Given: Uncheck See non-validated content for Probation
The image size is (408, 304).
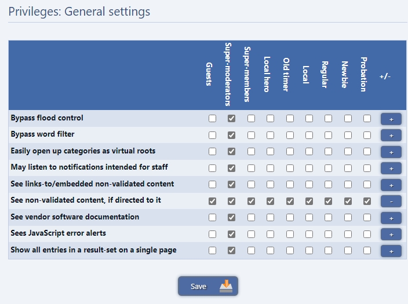Looking at the screenshot, I should pos(367,202).
